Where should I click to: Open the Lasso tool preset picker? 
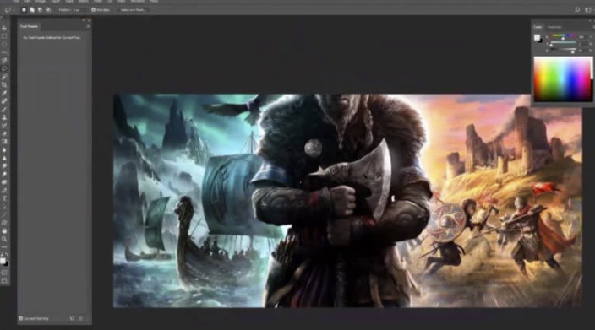pyautogui.click(x=8, y=10)
